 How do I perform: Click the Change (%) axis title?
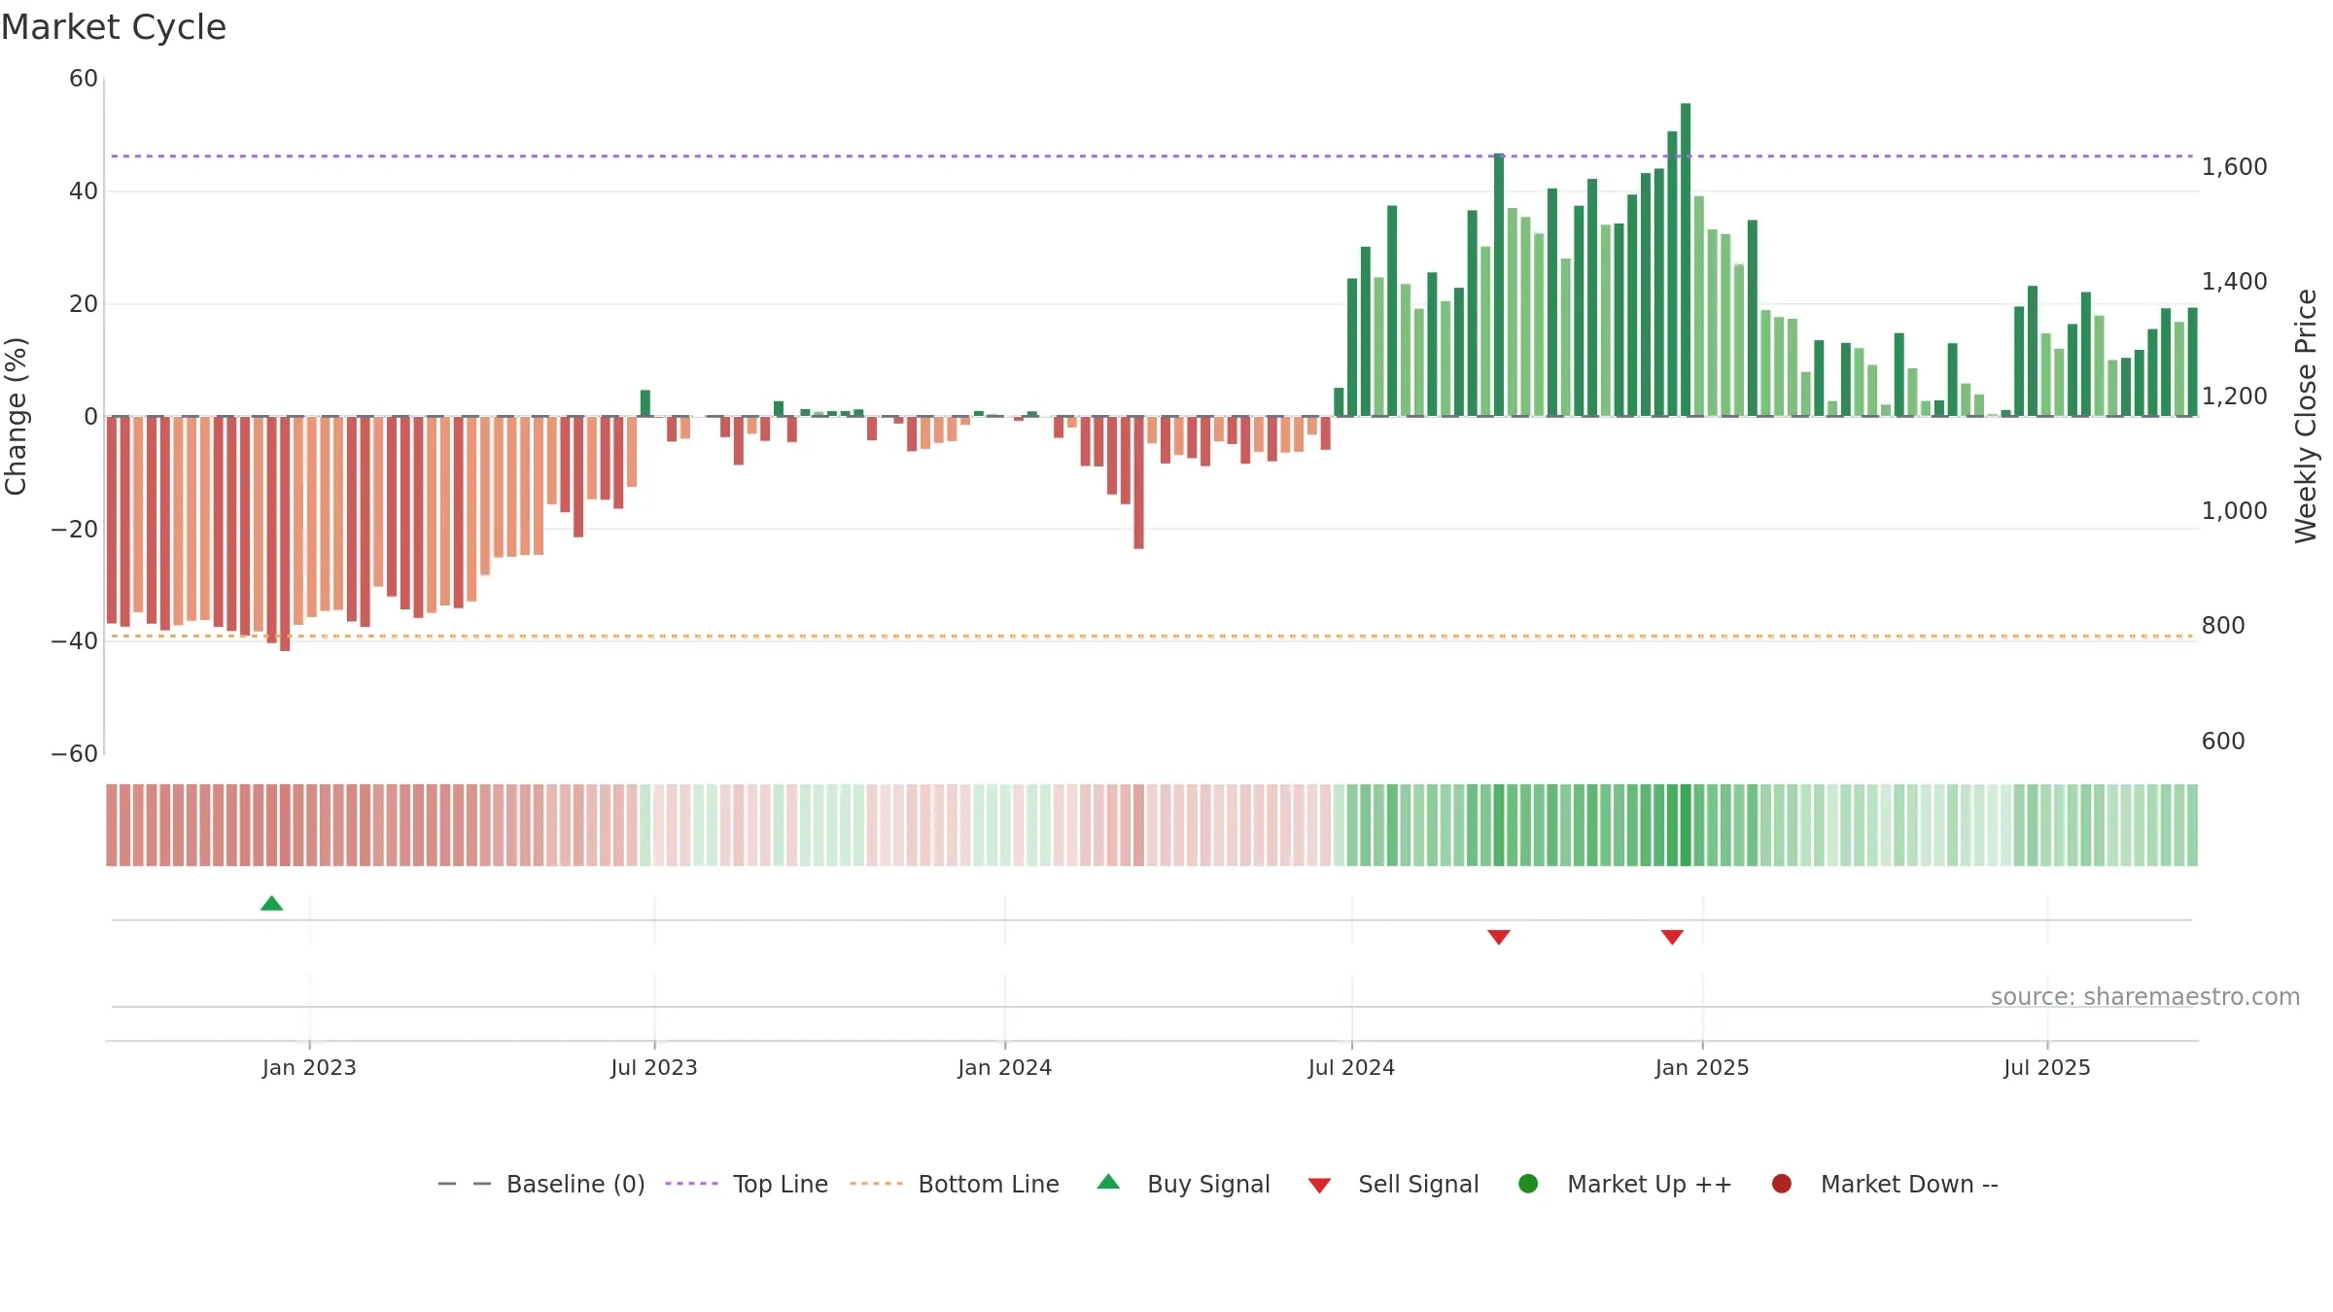coord(17,416)
